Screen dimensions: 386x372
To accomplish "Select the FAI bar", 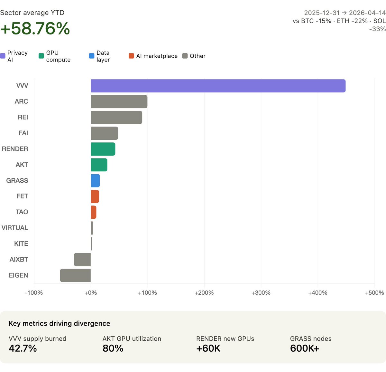I will click(104, 133).
